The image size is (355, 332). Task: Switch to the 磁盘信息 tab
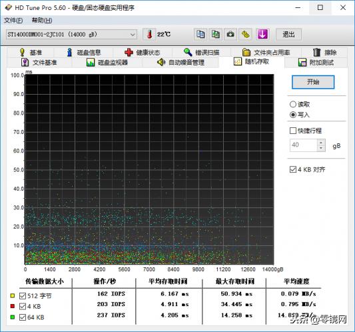click(83, 53)
